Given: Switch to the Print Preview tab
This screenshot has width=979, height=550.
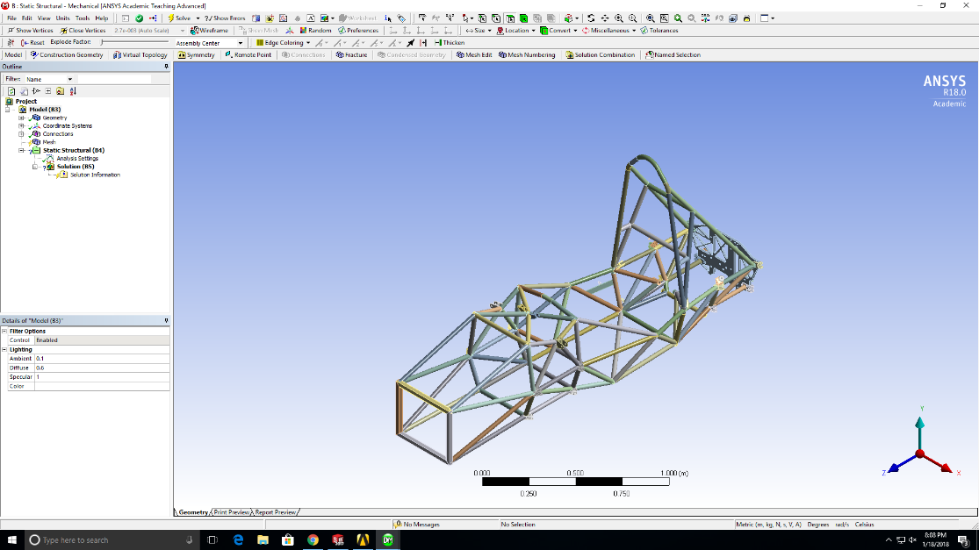Looking at the screenshot, I should click(232, 512).
